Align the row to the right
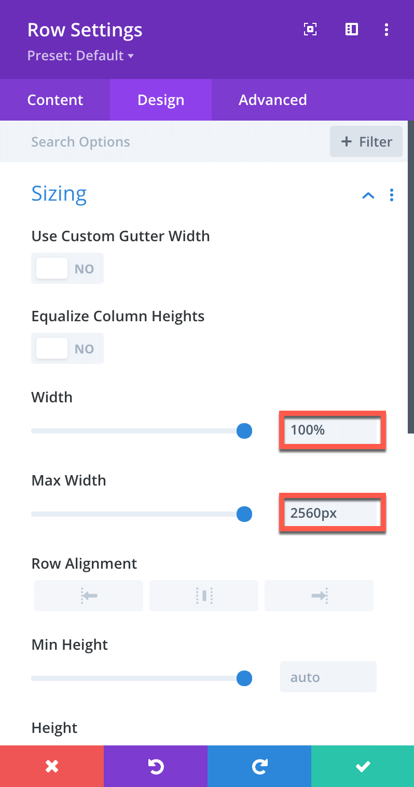The width and height of the screenshot is (414, 787). (x=319, y=596)
